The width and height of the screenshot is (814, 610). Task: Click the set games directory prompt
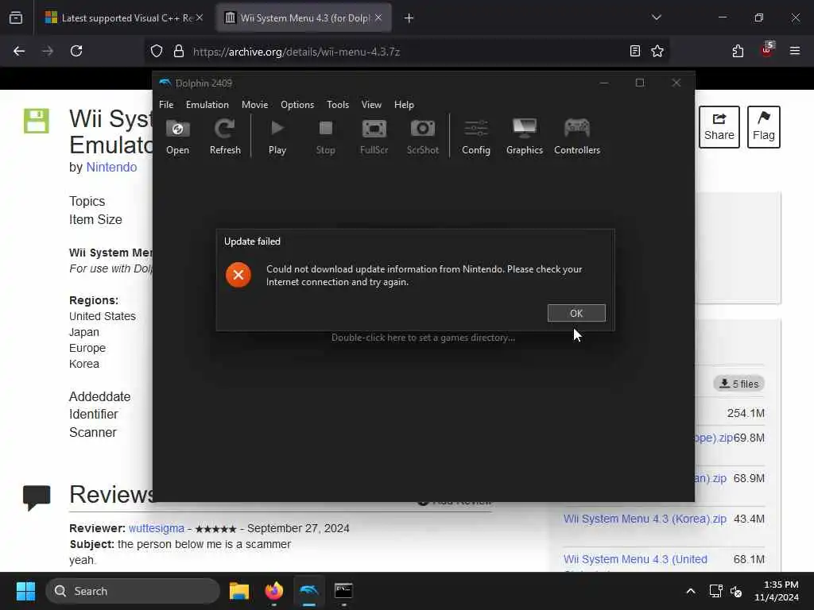[x=423, y=338]
